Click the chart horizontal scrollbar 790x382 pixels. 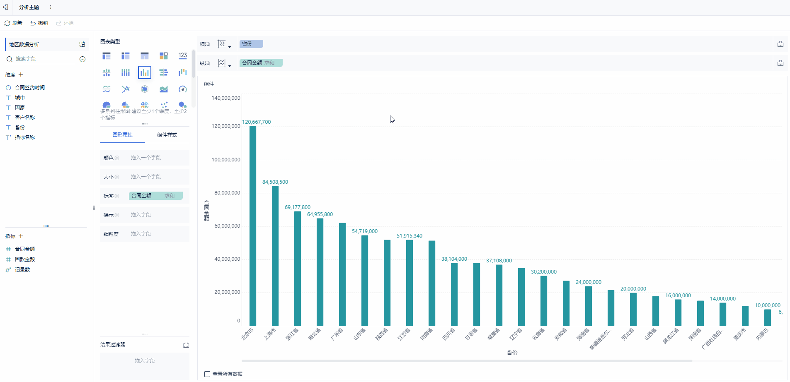pos(466,361)
